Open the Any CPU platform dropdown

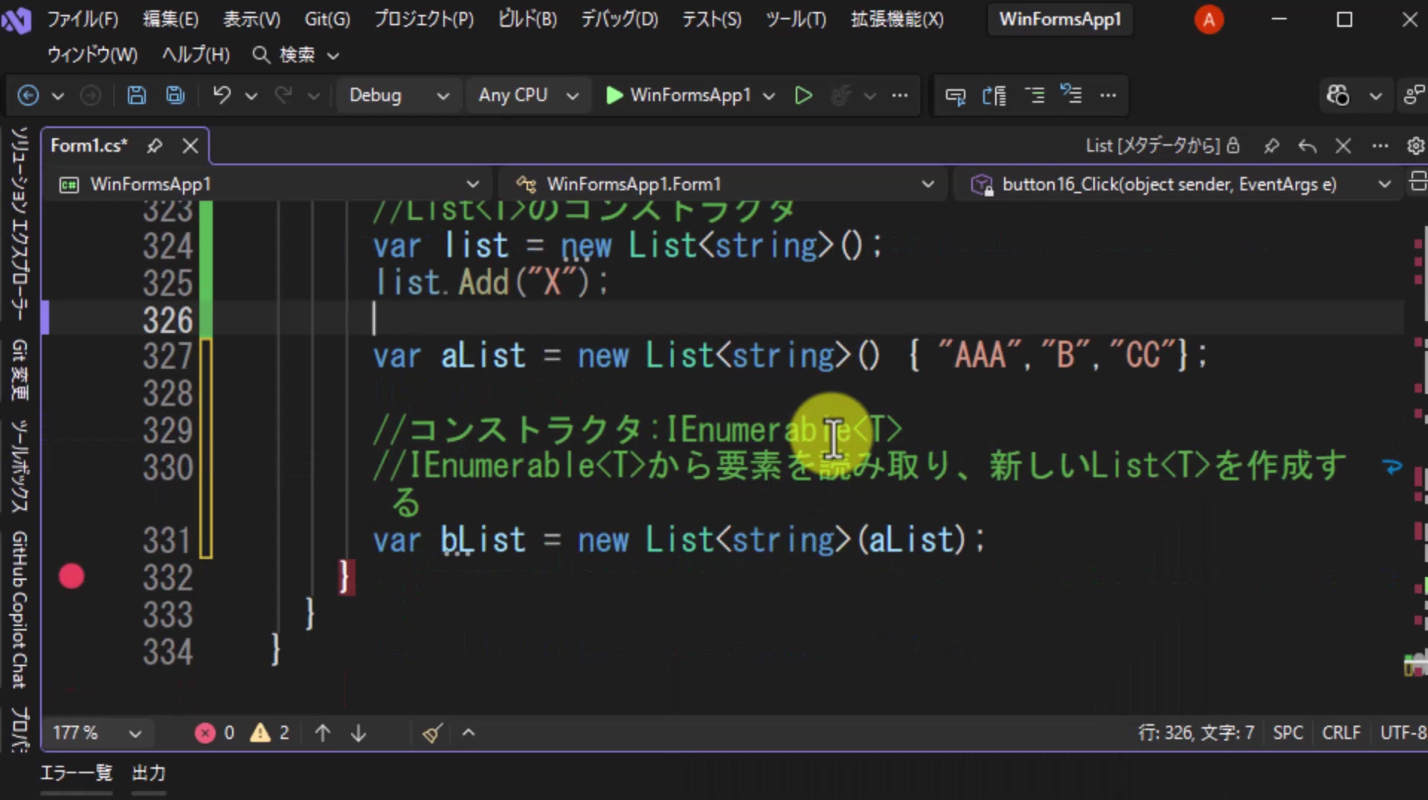(x=528, y=95)
